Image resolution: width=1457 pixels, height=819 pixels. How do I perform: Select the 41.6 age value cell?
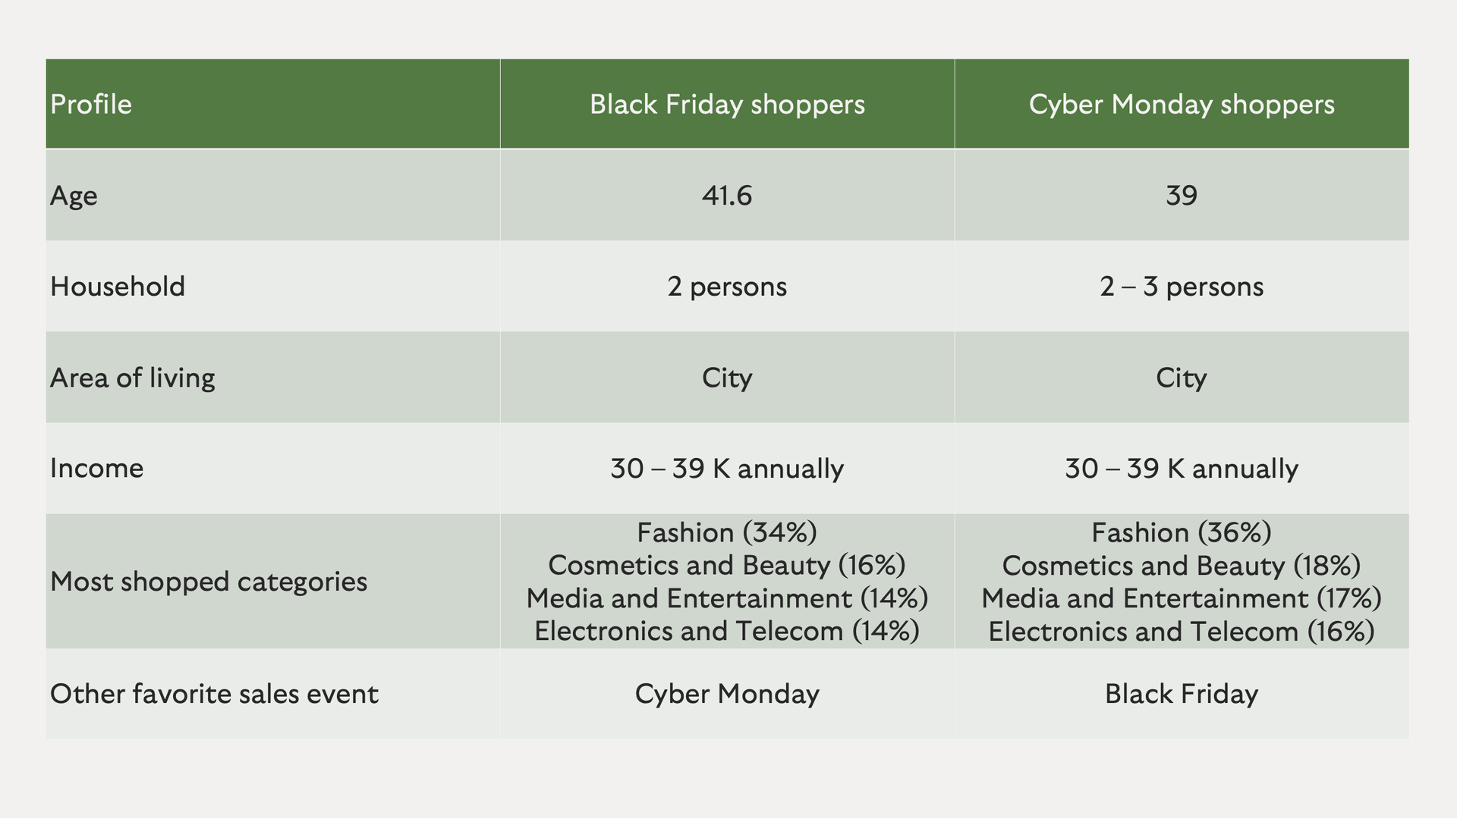pos(727,196)
